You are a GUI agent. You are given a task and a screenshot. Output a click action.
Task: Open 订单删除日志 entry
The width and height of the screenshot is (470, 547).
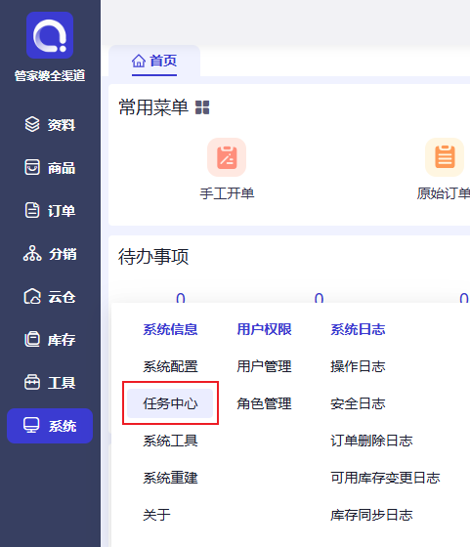click(371, 441)
